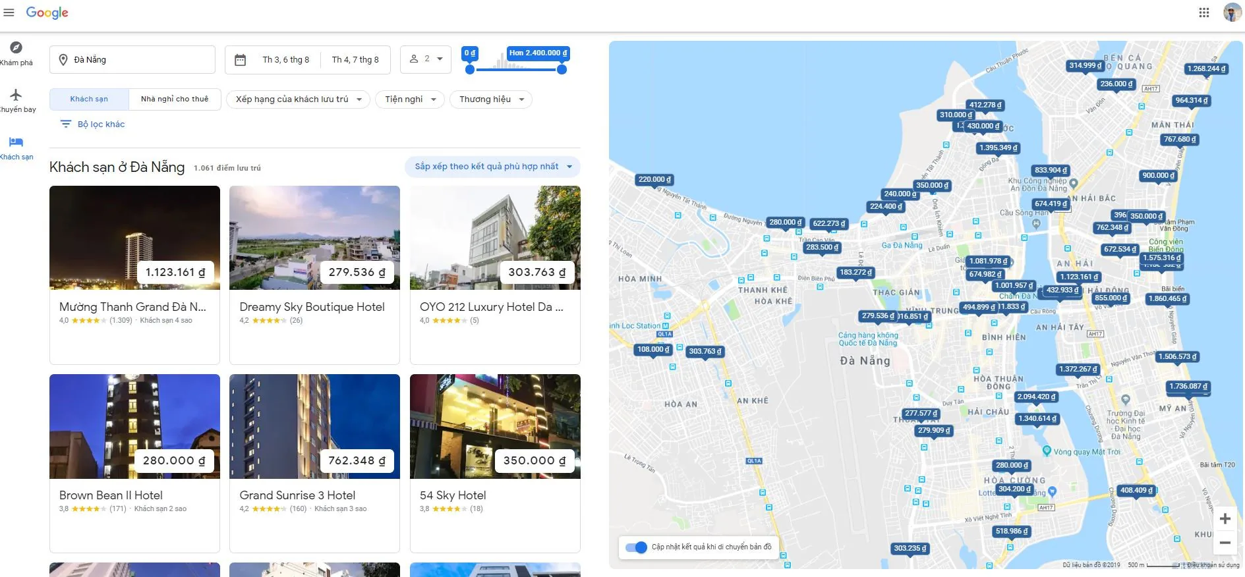The width and height of the screenshot is (1245, 577).
Task: Open Bộ lọc khác filter icon
Action: tap(66, 124)
